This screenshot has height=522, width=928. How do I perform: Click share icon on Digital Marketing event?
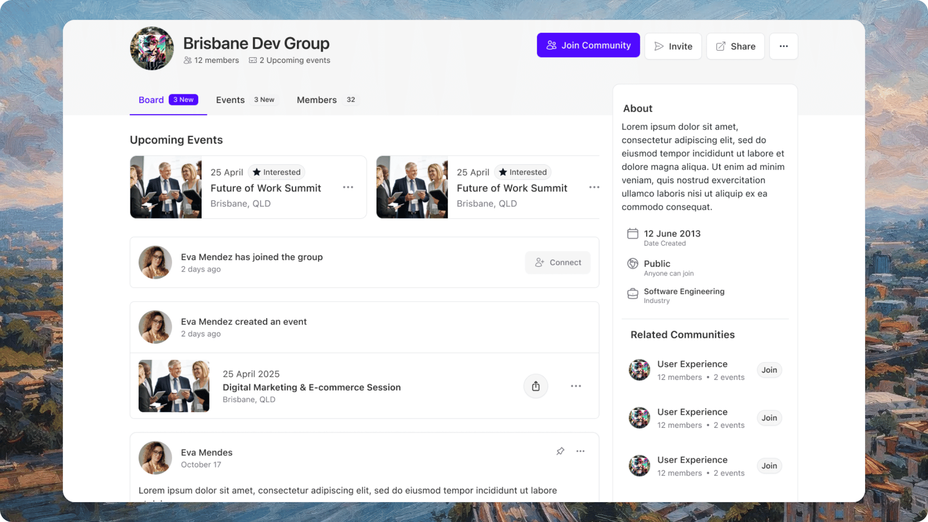click(536, 386)
